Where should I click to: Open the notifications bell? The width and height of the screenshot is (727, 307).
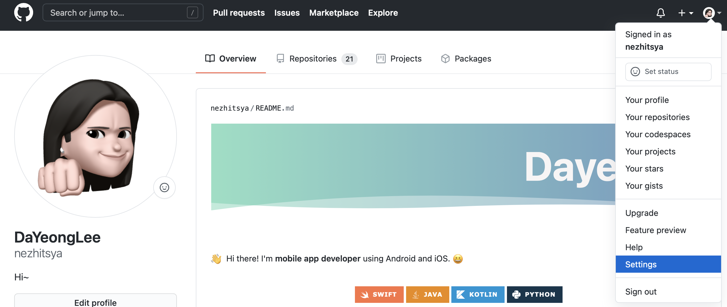pos(661,13)
